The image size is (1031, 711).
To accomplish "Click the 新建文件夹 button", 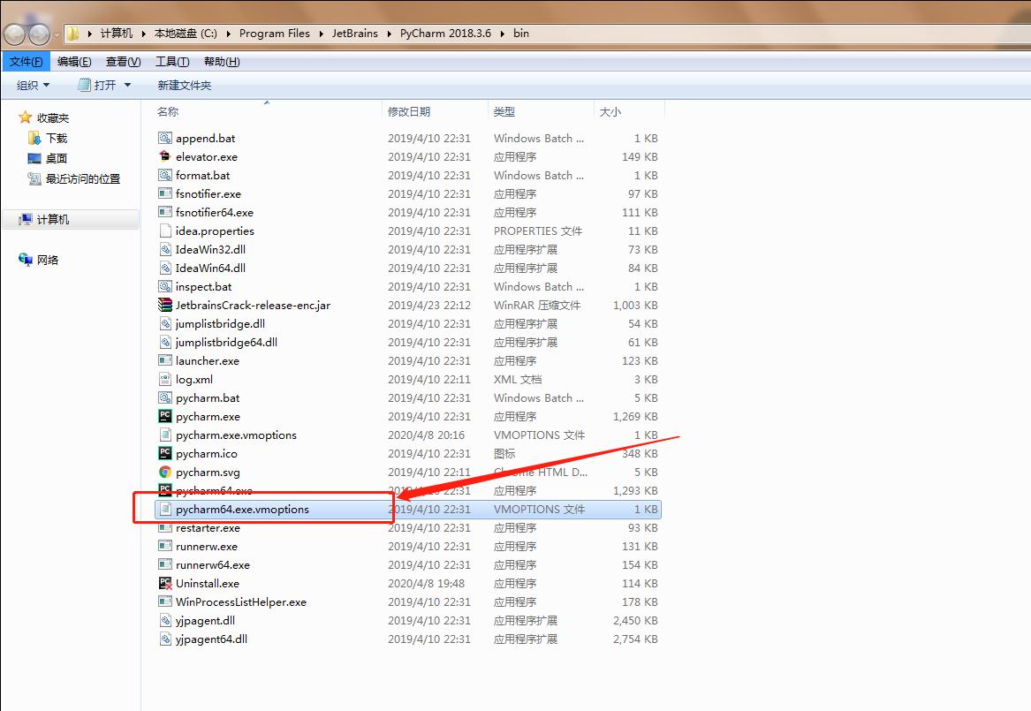I will pos(185,85).
